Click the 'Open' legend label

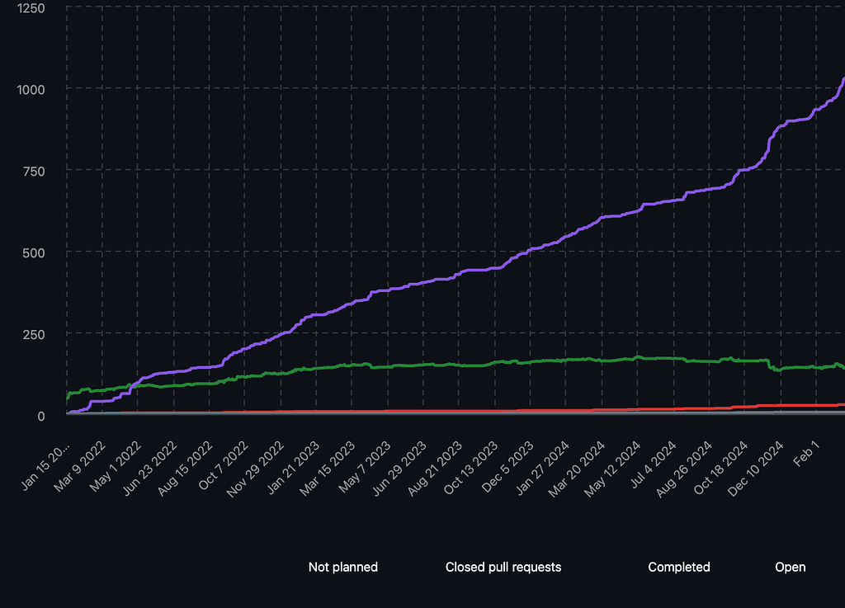click(790, 567)
